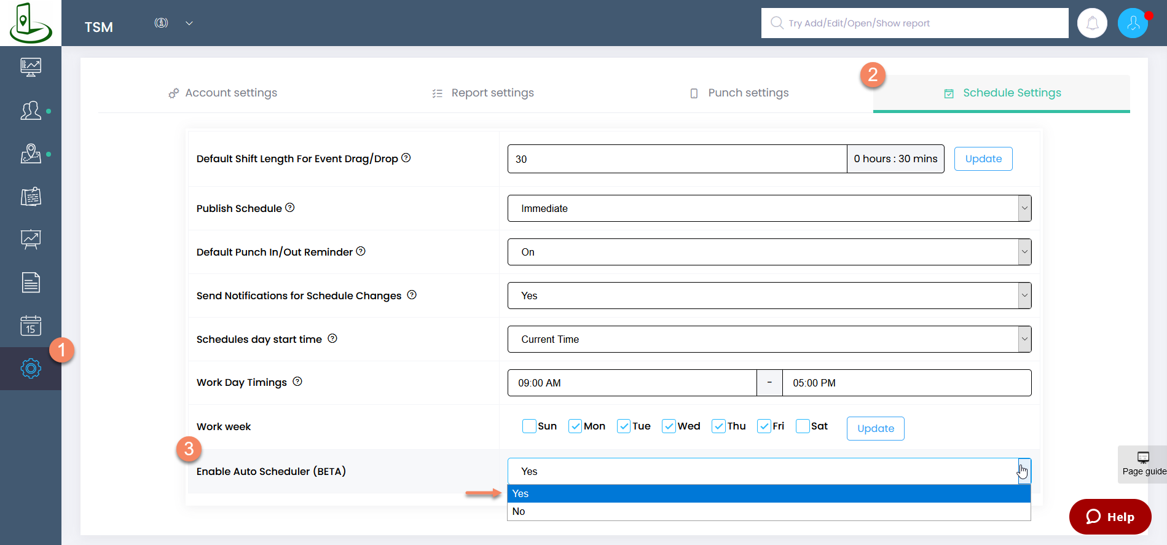Open the document reports icon in sidebar
1167x545 pixels.
(31, 283)
